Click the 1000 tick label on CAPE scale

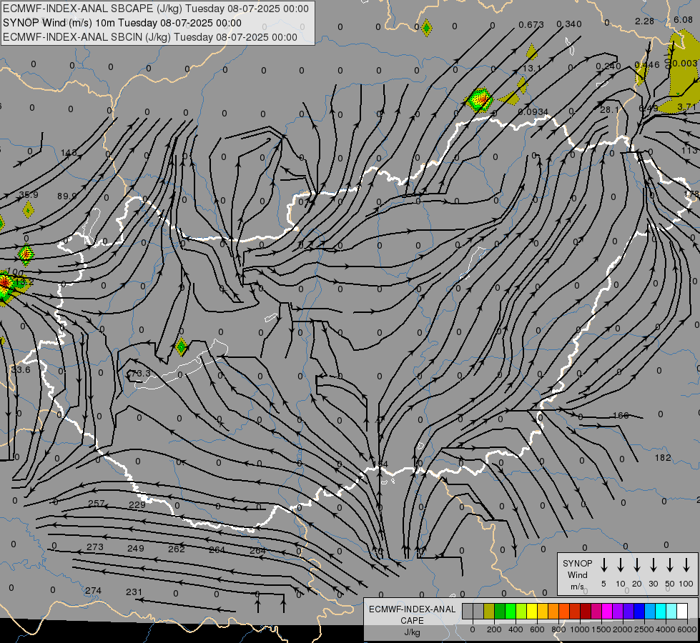[x=579, y=629]
